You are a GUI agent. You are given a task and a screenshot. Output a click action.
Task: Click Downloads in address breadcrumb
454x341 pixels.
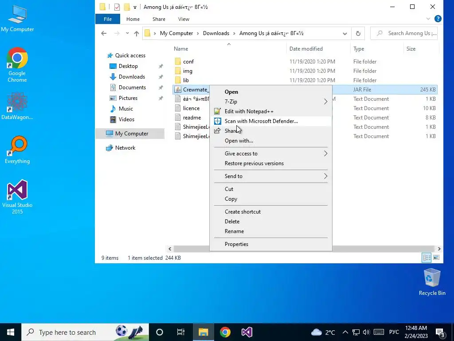(x=216, y=33)
